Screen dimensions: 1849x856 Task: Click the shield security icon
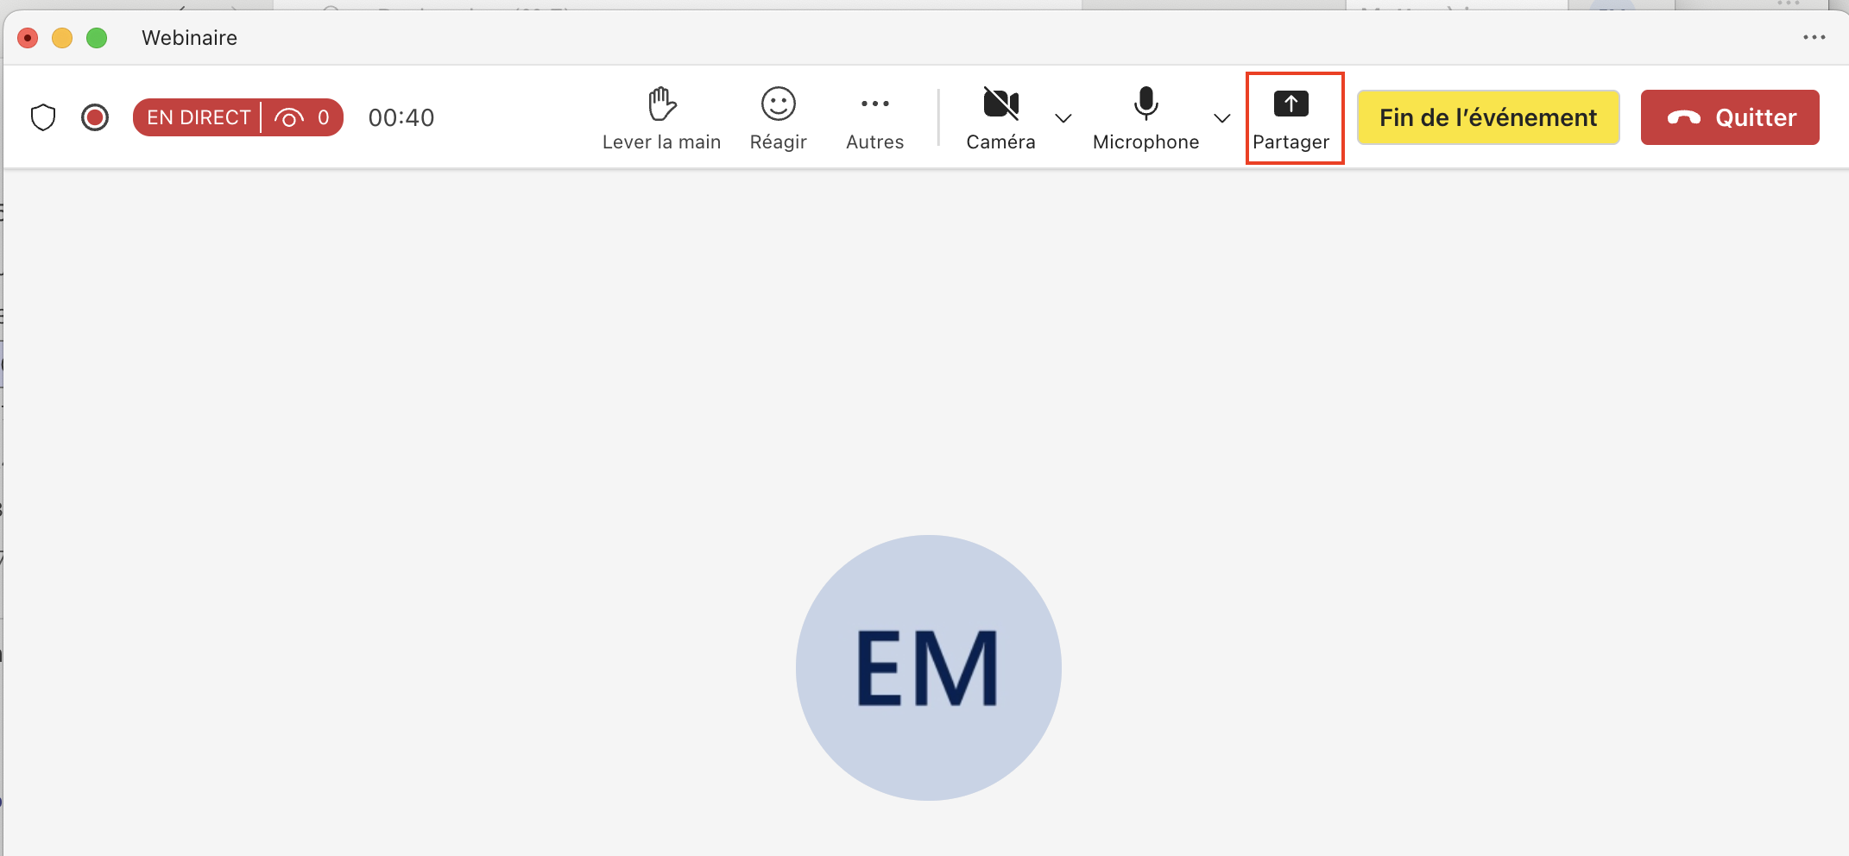[43, 117]
